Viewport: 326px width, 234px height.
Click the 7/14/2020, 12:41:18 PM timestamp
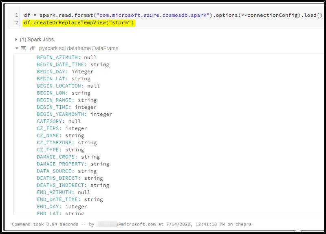pyautogui.click(x=196, y=224)
